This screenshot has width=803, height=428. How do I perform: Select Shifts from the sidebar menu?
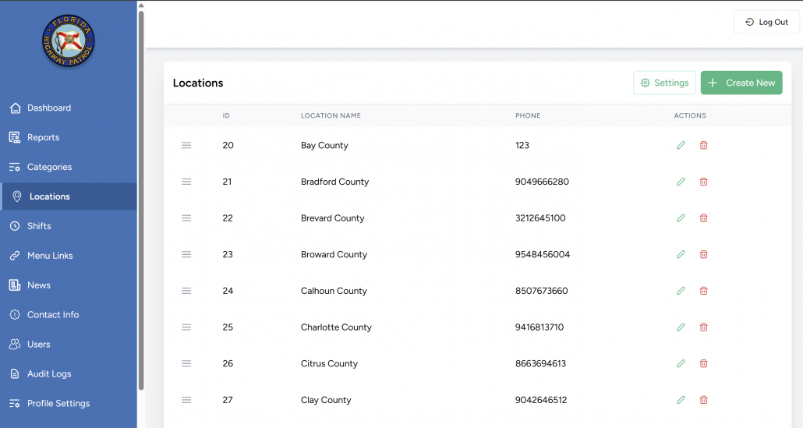click(39, 226)
